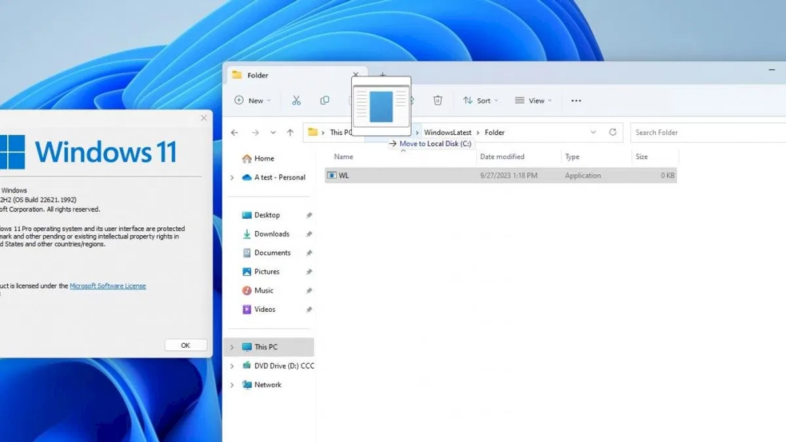Click the pin icon beside Downloads
786x442 pixels.
click(309, 234)
